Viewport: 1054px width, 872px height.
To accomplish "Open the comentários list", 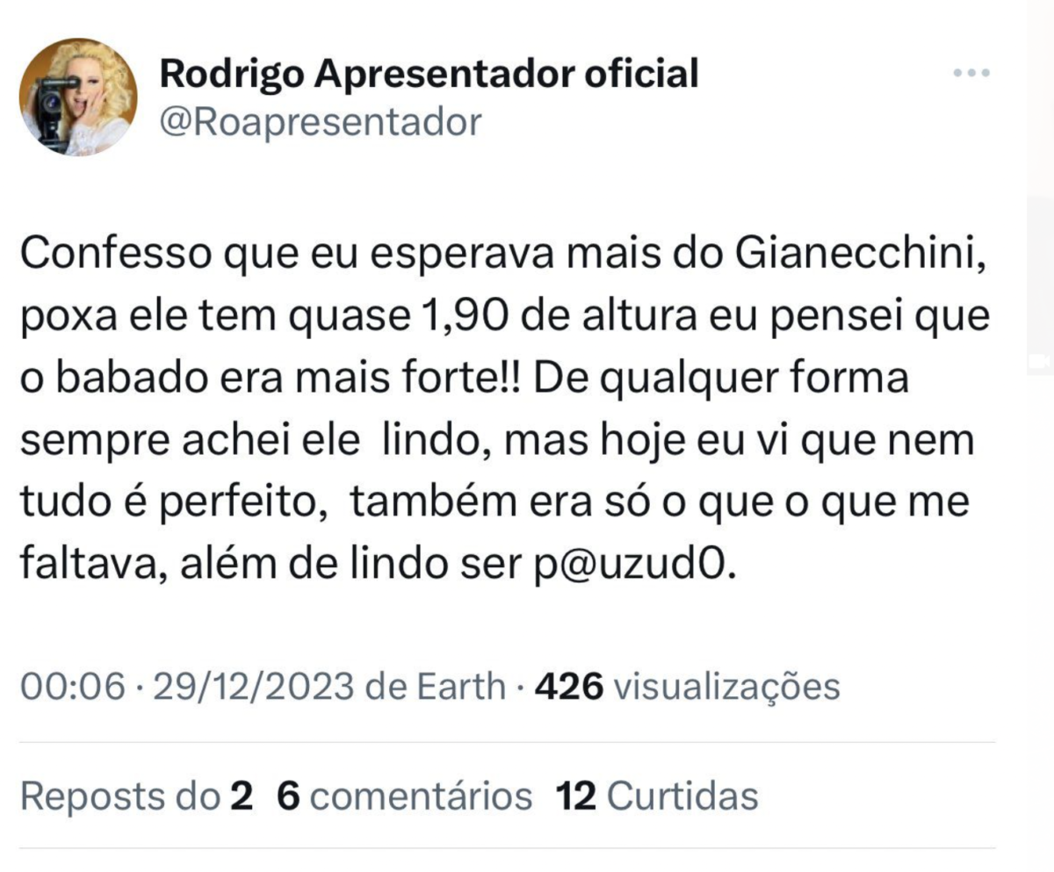I will [422, 796].
